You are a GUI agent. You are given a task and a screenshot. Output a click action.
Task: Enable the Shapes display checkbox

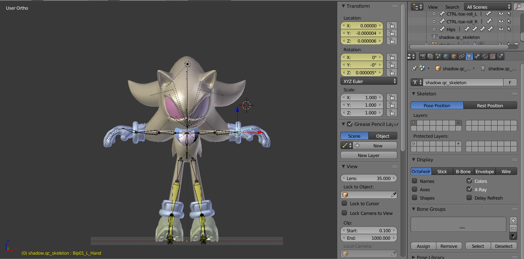[414, 198]
